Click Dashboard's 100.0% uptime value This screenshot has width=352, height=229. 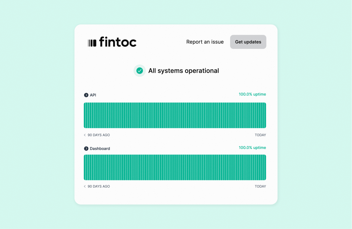[x=252, y=148]
